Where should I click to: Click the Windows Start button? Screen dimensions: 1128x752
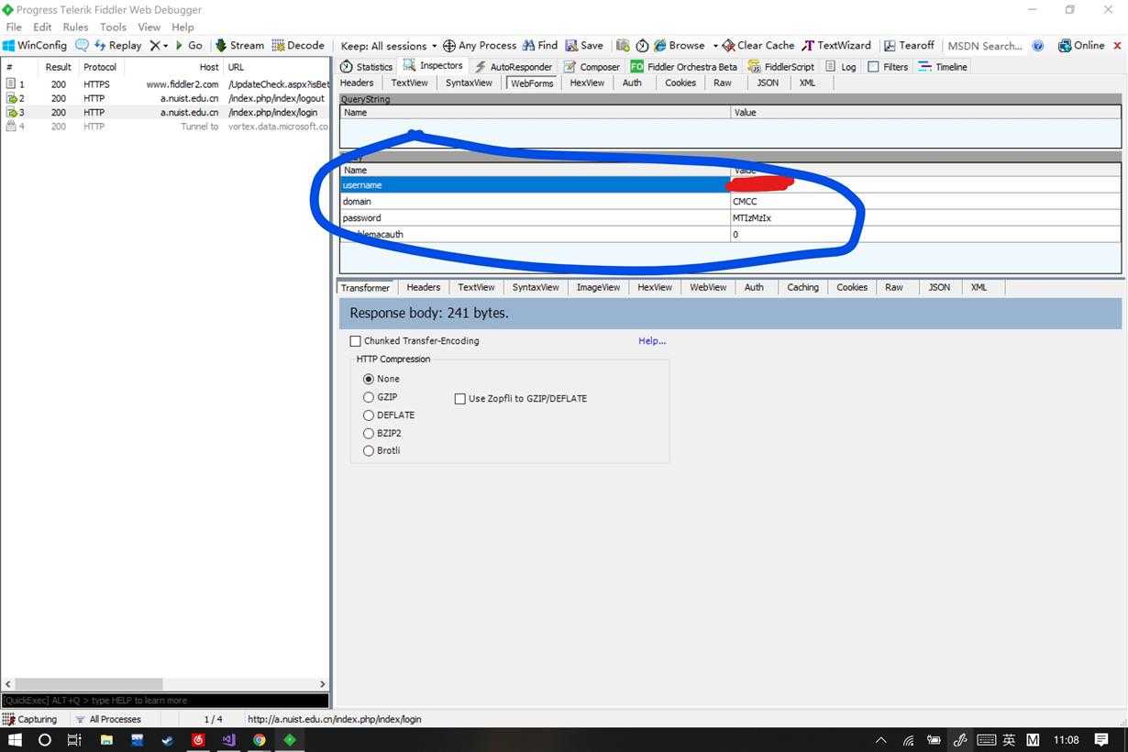15,739
